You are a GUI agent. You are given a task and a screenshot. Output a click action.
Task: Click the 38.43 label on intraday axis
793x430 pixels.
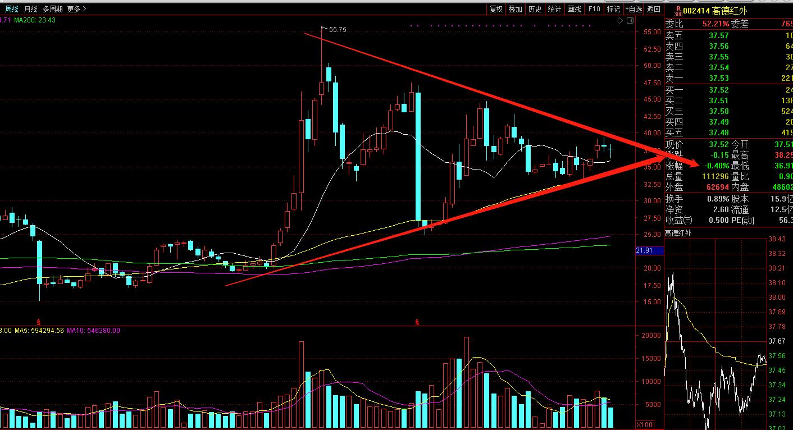tap(777, 239)
